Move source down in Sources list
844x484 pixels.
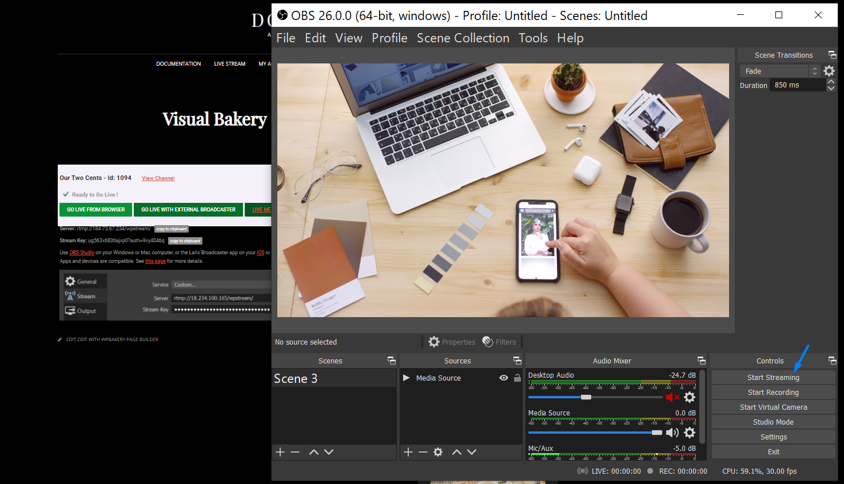[472, 452]
